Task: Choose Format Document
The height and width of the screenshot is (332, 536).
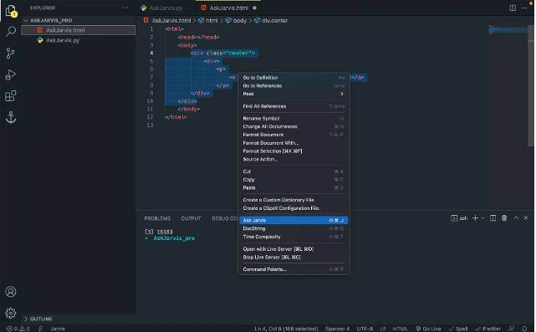Action: point(294,135)
